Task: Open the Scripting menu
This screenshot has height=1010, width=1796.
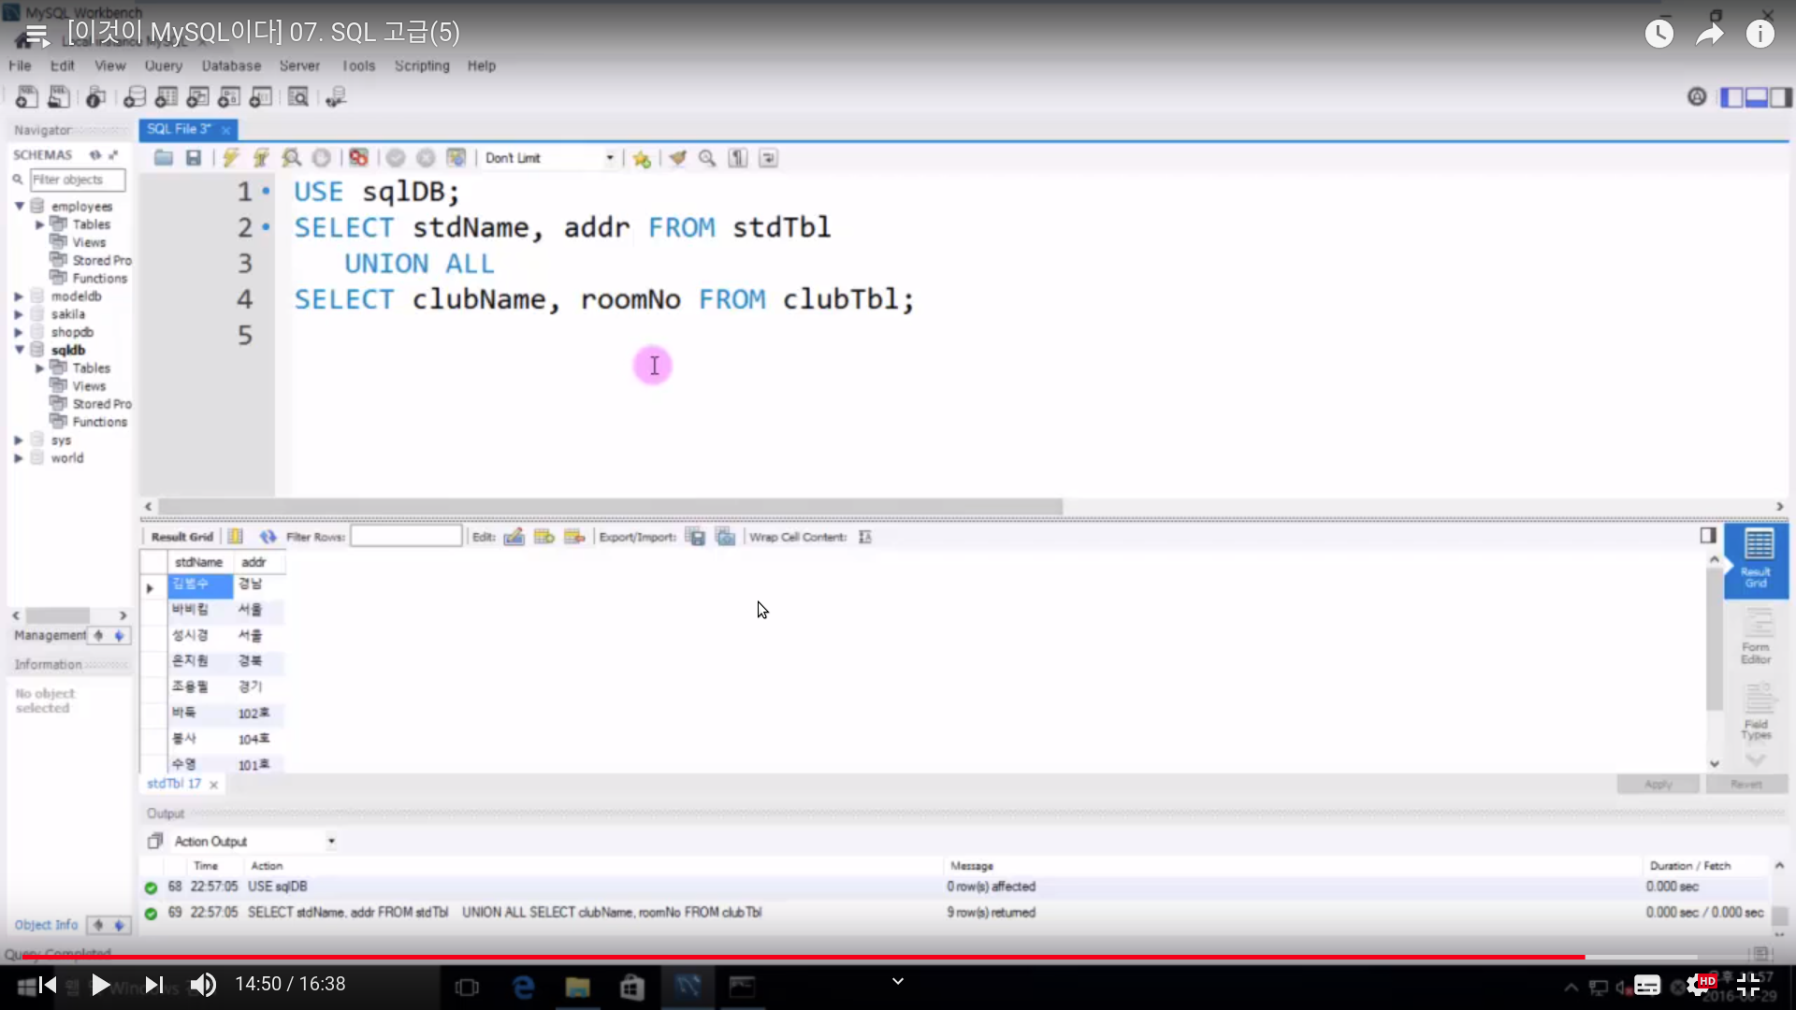Action: 422,65
